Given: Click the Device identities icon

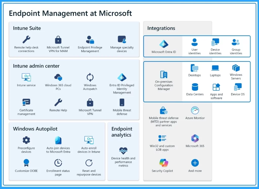Looking at the screenshot, I should click(x=215, y=42).
